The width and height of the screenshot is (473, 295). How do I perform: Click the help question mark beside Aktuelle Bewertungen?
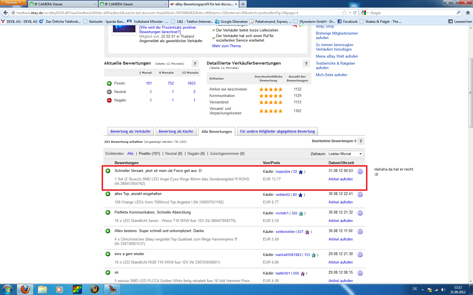coord(195,64)
